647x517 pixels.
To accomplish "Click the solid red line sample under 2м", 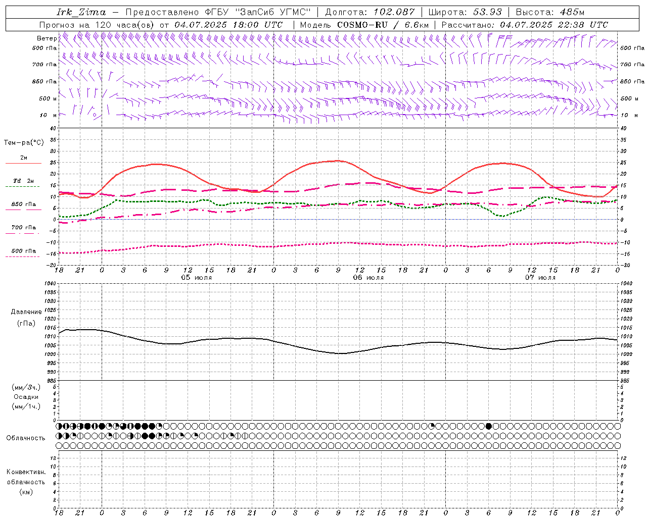I will point(23,164).
